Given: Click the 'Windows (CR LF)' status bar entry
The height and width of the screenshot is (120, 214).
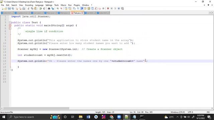Looking at the screenshot, I should (178, 112).
